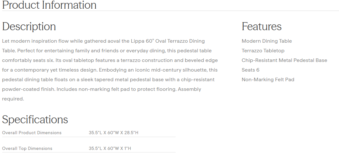Click the Specifications section heading
This screenshot has width=339, height=165.
[x=35, y=119]
